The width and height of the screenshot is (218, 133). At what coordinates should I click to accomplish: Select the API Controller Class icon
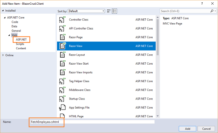[x=62, y=28]
